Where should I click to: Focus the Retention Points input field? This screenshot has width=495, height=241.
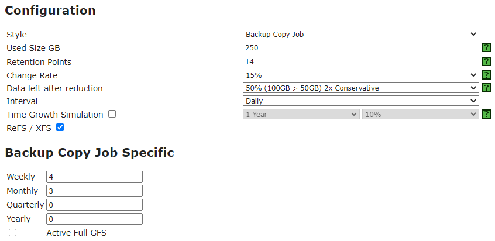pyautogui.click(x=361, y=61)
